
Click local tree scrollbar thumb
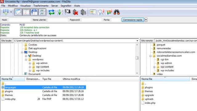click(x=137, y=58)
